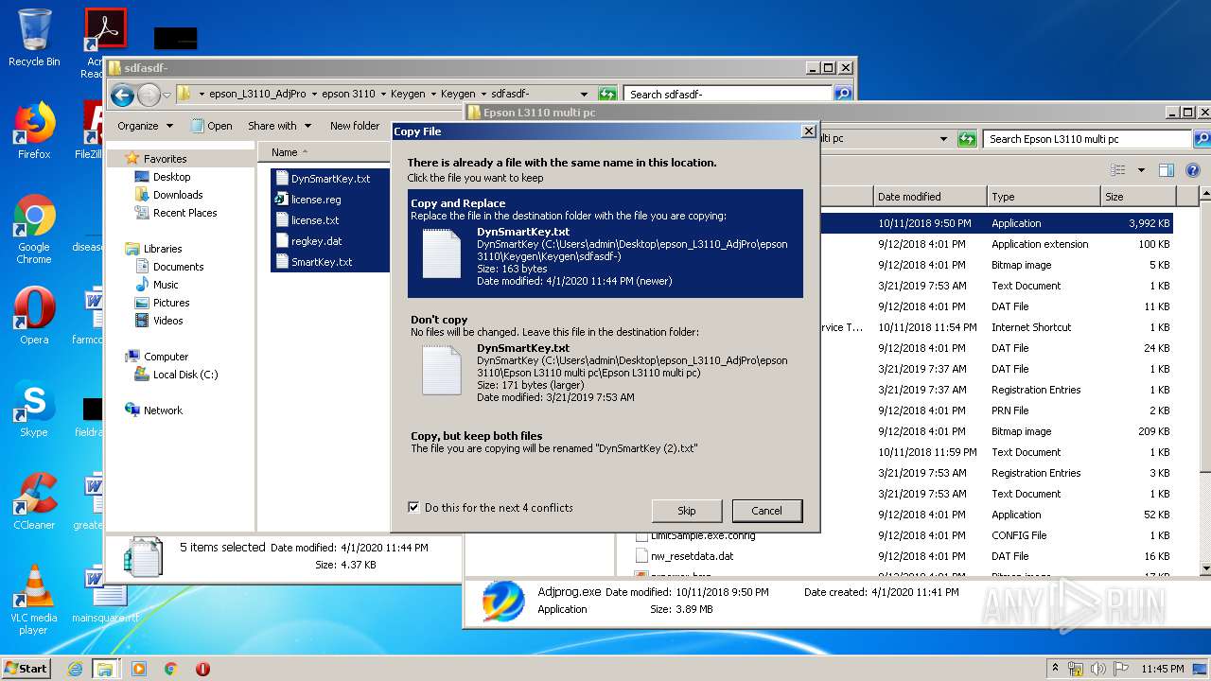The width and height of the screenshot is (1211, 681).
Task: Click Skip button in Copy File
Action: tap(687, 511)
